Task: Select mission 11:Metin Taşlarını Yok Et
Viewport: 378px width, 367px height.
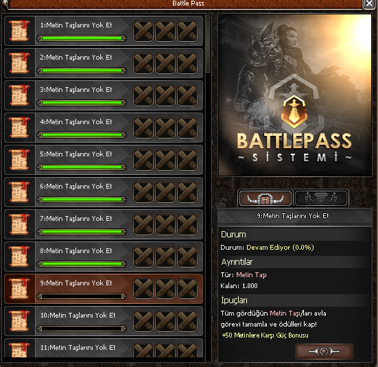Action: [104, 348]
